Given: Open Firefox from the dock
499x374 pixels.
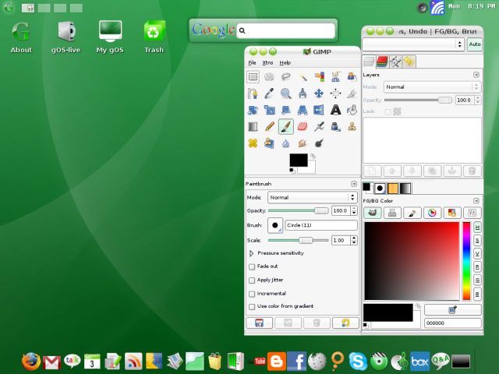Looking at the screenshot, I should [31, 362].
